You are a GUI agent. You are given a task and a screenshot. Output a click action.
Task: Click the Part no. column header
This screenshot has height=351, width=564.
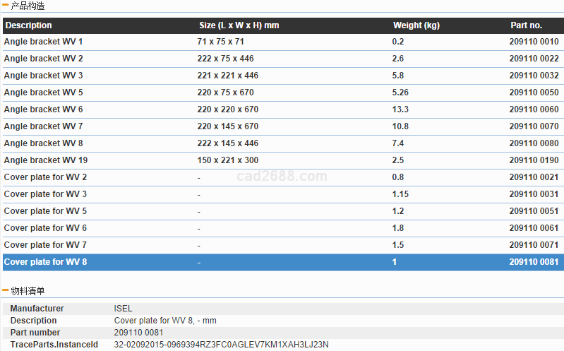[x=526, y=25]
